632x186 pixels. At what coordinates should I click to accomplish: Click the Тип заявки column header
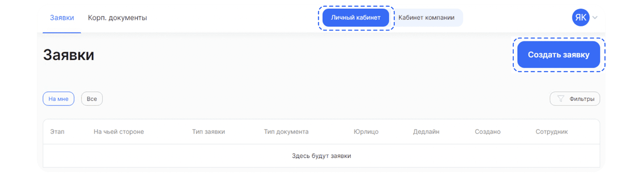coord(208,132)
